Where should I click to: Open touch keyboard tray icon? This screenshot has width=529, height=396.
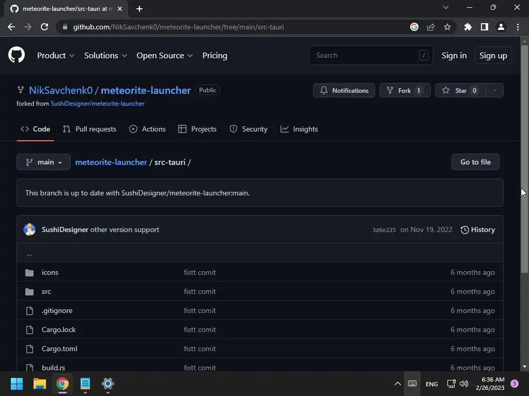tap(412, 384)
